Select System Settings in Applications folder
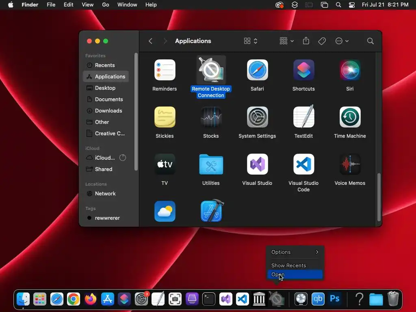Screen dimensions: 416x312 pyautogui.click(x=257, y=117)
